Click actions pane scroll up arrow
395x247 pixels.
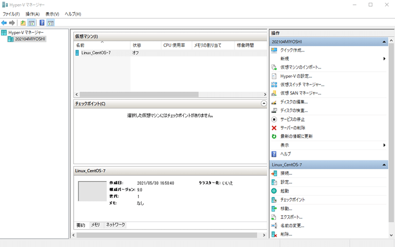click(x=391, y=40)
